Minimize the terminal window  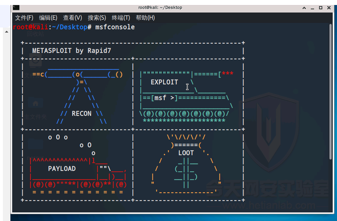pos(312,8)
